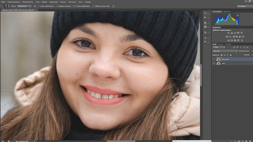Switch to the Навигатор tab

pyautogui.click(x=227, y=11)
